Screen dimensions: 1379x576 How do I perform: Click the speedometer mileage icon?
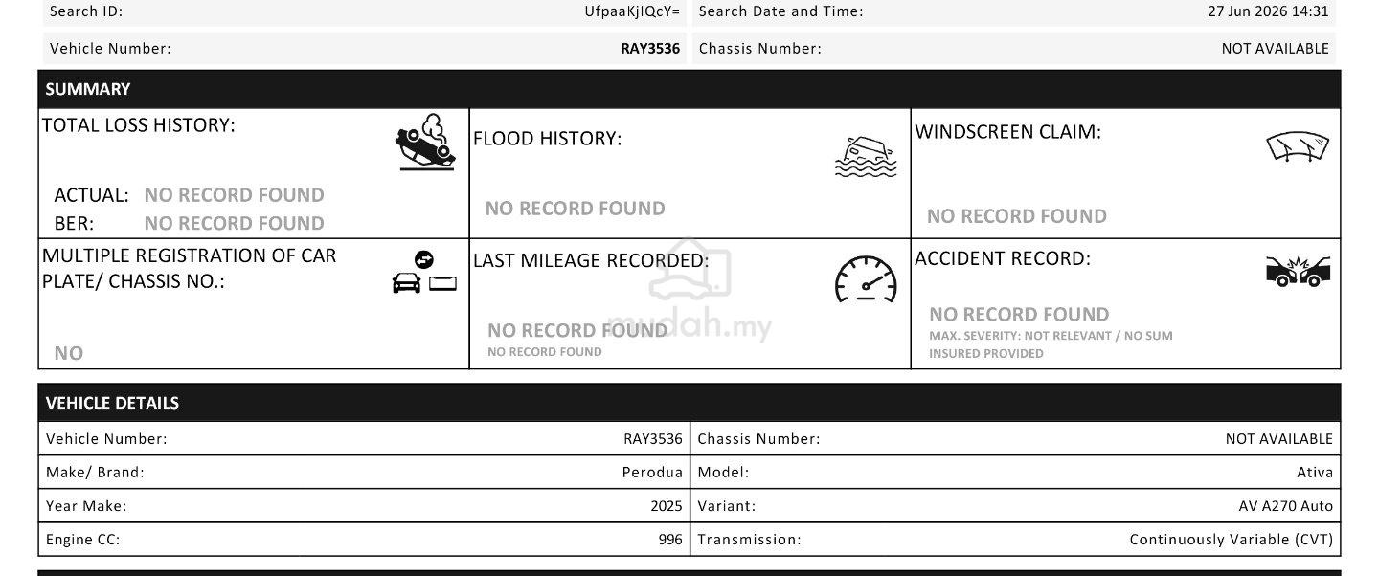[x=867, y=279]
